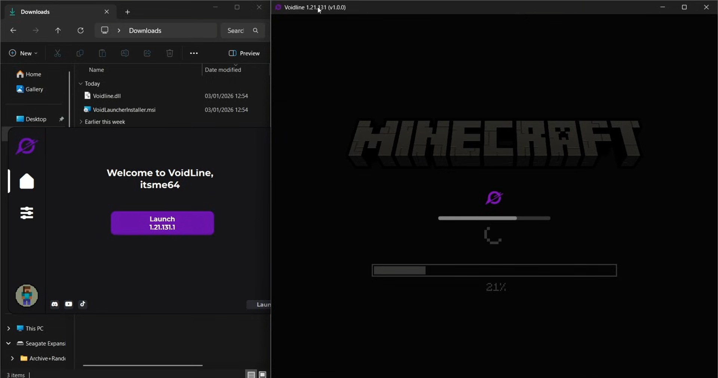The height and width of the screenshot is (378, 718).
Task: Refresh the Downloads folder
Action: (80, 31)
